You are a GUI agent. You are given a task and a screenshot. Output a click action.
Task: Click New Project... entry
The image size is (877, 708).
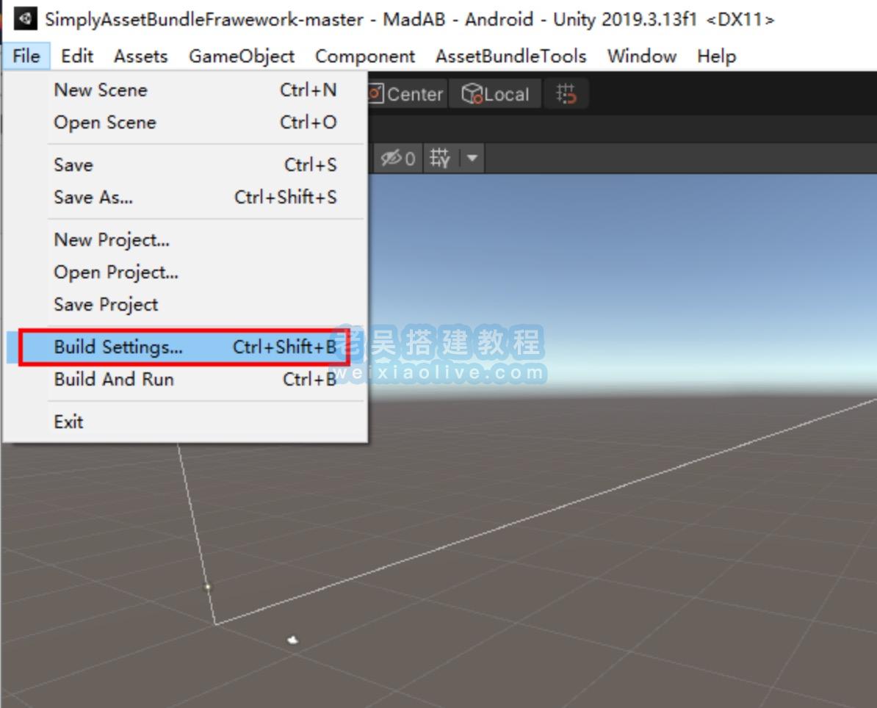point(112,239)
